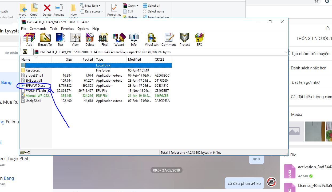
Task: Open the Resources folder
Action: pos(33,70)
